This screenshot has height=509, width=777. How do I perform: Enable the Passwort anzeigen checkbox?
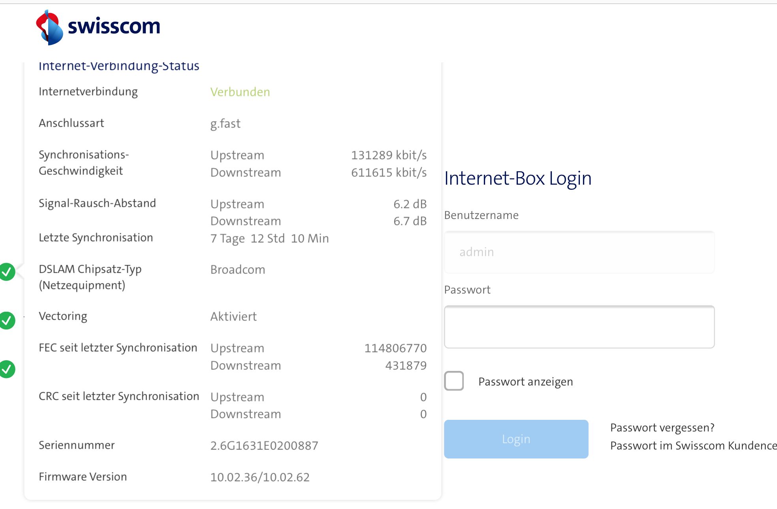tap(454, 381)
